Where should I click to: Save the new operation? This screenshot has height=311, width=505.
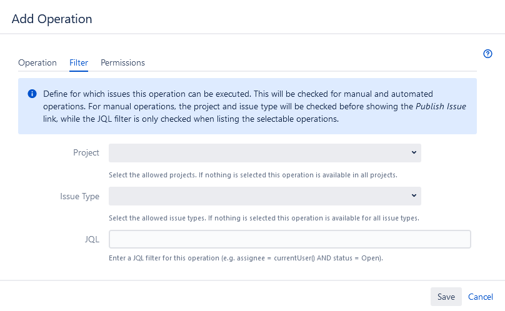pos(446,297)
